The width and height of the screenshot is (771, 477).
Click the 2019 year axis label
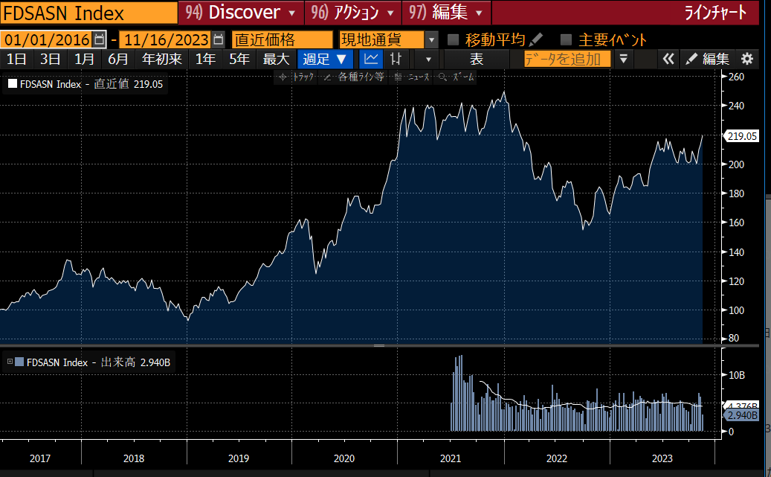point(239,458)
